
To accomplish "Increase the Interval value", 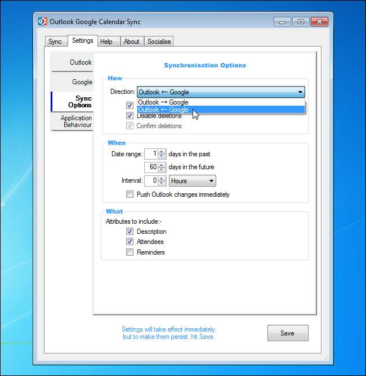I will coord(162,178).
